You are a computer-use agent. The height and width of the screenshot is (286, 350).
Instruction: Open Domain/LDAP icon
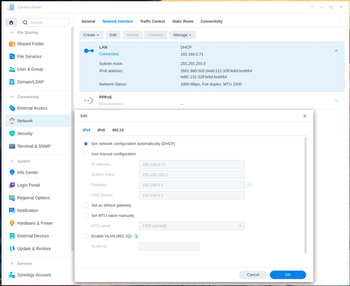[12, 82]
